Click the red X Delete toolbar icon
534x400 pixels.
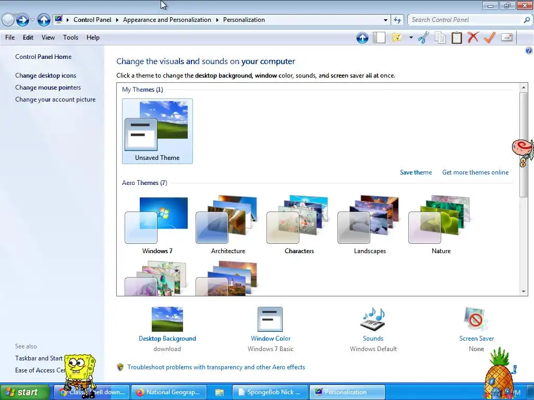point(472,37)
